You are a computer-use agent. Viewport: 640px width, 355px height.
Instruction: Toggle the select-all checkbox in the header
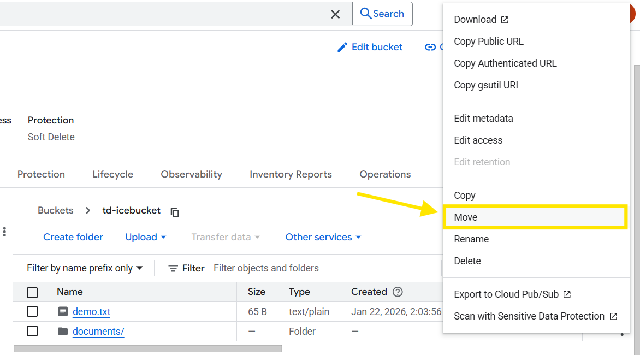point(32,292)
